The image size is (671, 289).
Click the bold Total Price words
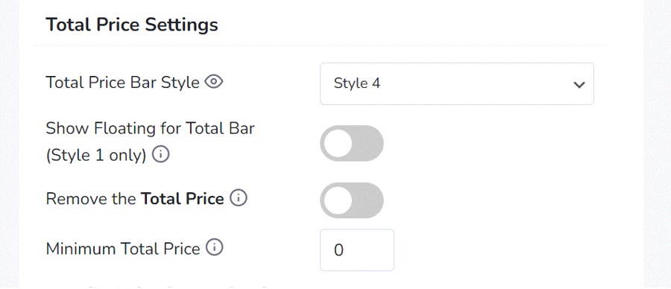(x=183, y=199)
